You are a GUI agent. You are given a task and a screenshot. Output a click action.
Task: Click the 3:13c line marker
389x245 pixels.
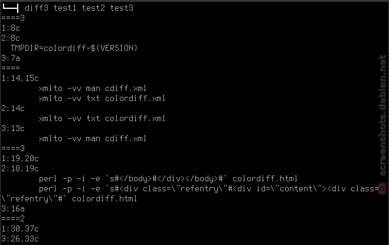(x=13, y=128)
